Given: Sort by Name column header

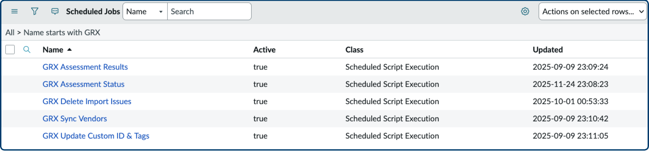Looking at the screenshot, I should click(x=53, y=50).
